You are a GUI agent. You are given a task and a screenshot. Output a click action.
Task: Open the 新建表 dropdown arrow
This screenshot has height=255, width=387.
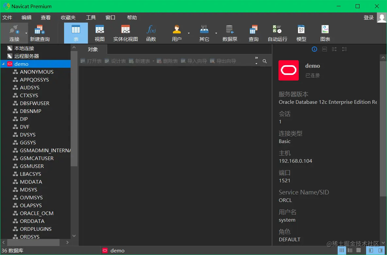point(153,61)
